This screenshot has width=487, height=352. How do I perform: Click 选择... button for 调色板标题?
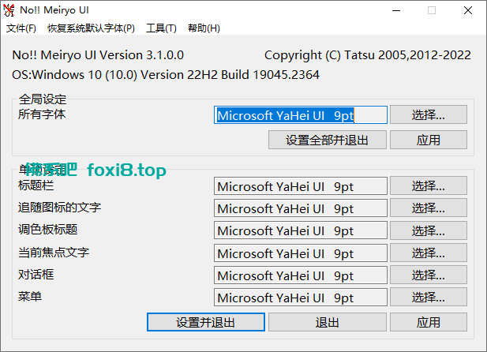[429, 230]
